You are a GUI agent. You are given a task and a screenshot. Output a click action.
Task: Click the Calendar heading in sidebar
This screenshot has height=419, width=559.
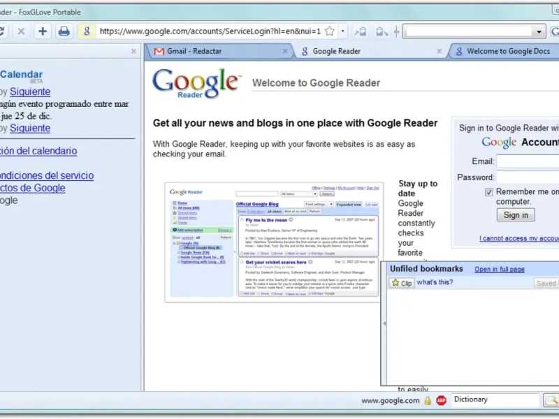[x=22, y=75]
